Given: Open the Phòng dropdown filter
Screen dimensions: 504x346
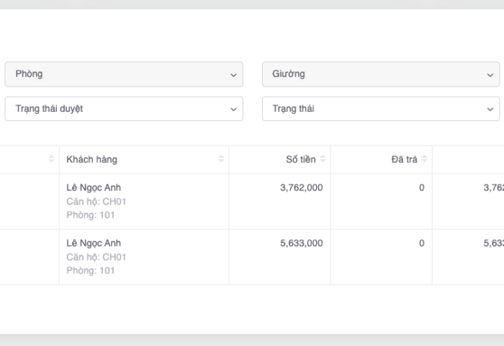Looking at the screenshot, I should pos(123,74).
